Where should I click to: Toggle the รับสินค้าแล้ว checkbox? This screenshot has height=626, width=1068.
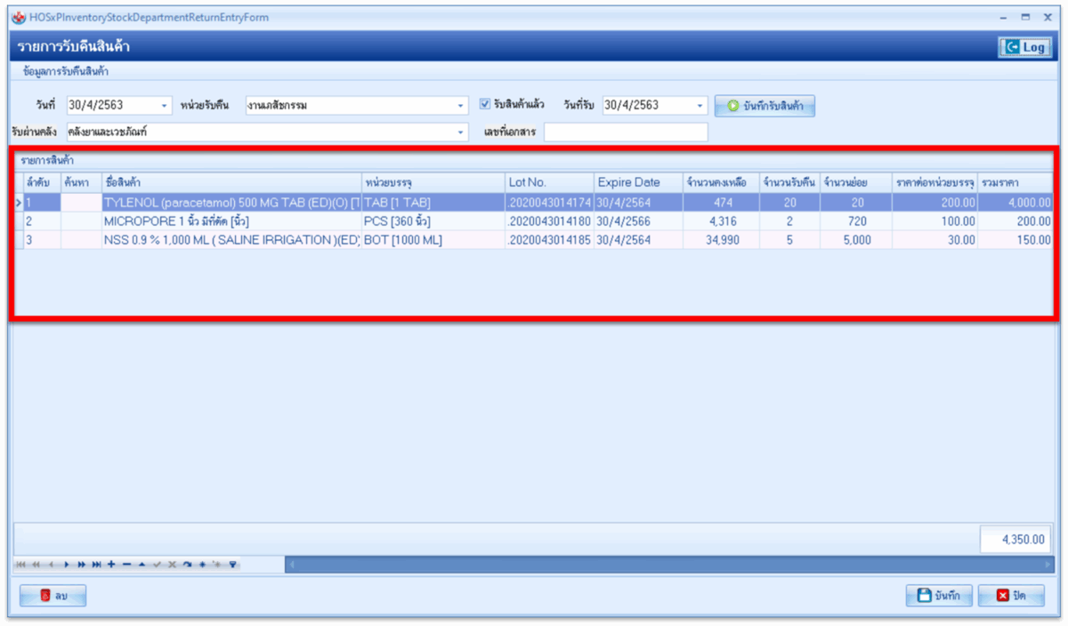coord(485,104)
